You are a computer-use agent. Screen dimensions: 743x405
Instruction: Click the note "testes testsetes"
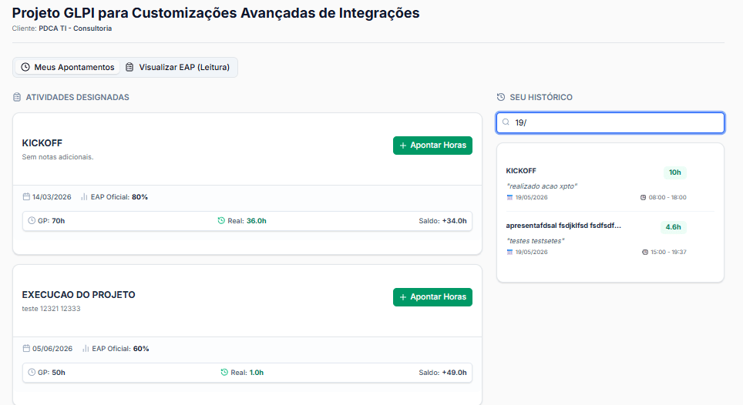[x=536, y=241]
